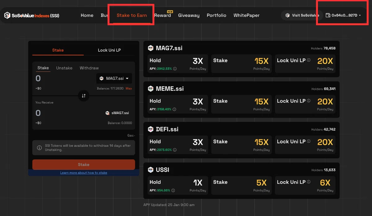Select the MEME.ssi Stake 15X card
Image resolution: width=372 pixels, height=216 pixels.
click(x=241, y=104)
